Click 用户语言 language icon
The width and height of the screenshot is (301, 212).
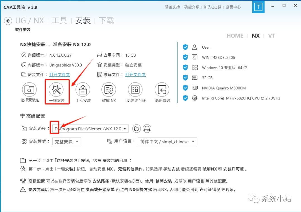pyautogui.click(x=110, y=141)
